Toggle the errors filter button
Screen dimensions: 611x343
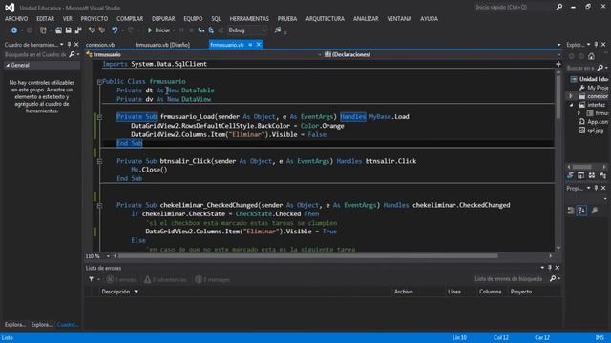[x=121, y=279]
